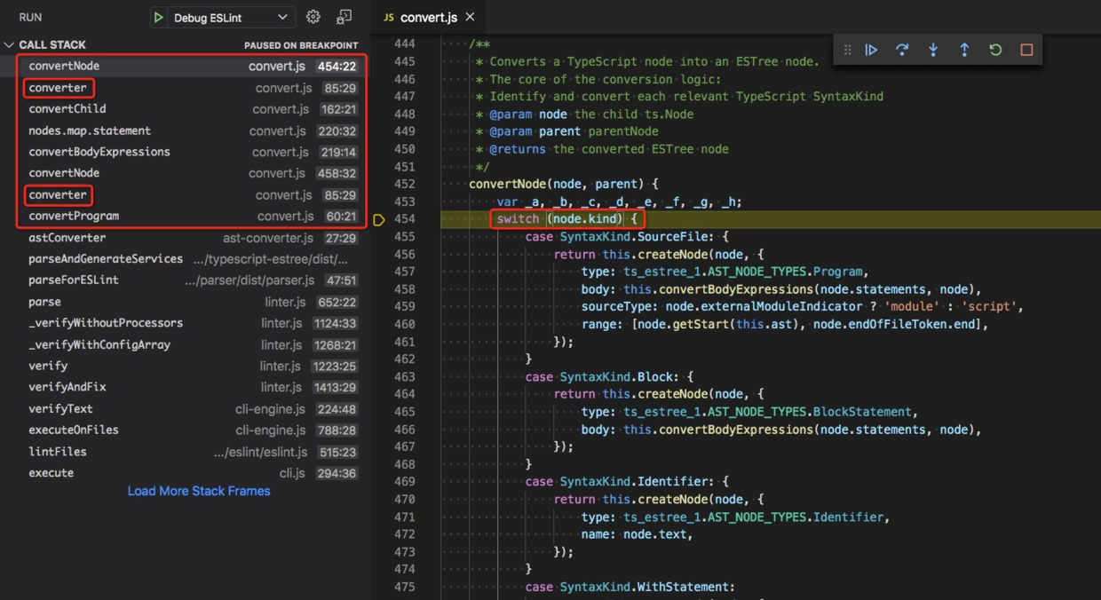The image size is (1101, 600).
Task: Toggle the breakpoint on line 454
Action: [381, 218]
